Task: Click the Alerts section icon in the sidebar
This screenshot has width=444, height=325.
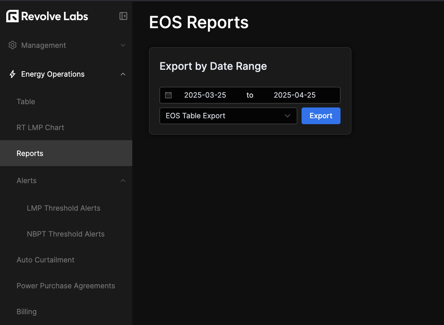Action: pos(123,181)
